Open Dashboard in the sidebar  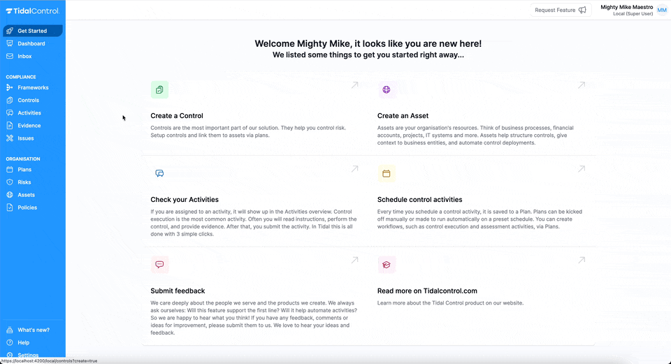pyautogui.click(x=31, y=43)
